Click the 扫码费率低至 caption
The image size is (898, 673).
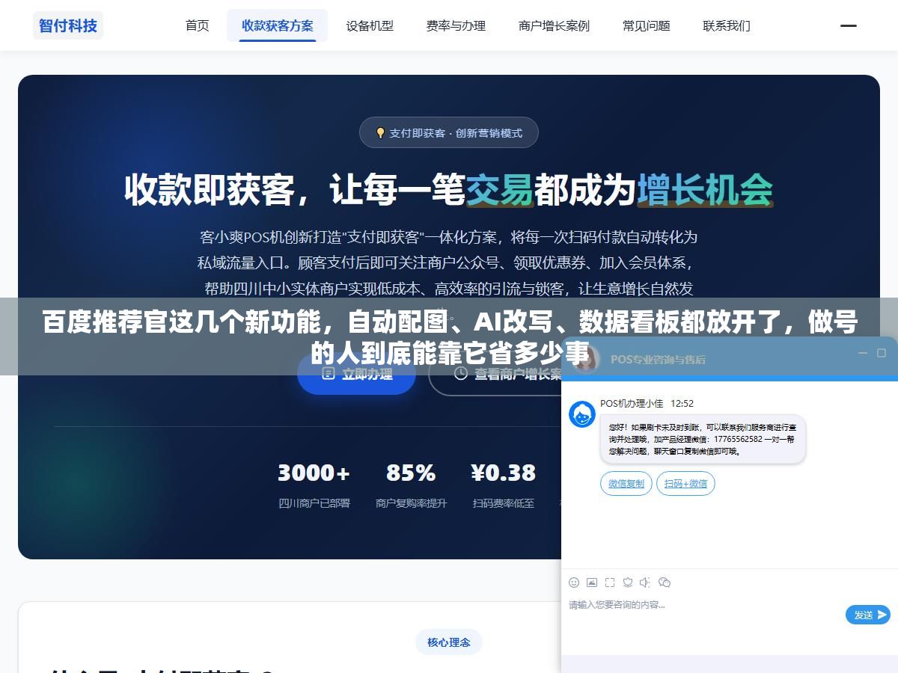(504, 503)
